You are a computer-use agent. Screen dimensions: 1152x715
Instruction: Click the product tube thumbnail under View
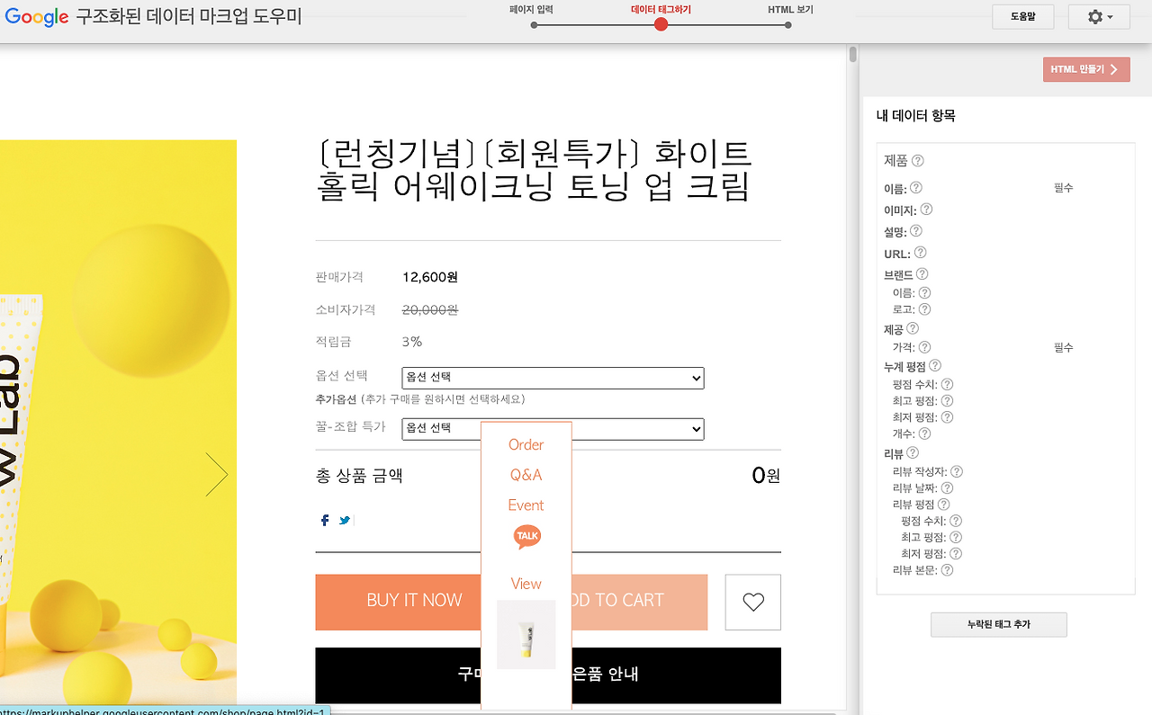click(x=526, y=634)
